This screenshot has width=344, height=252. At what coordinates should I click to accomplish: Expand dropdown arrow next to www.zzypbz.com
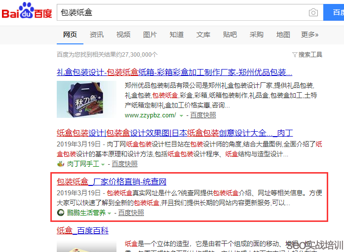[181, 115]
